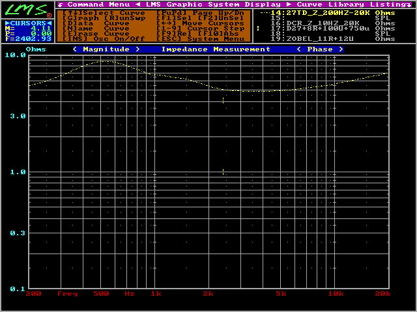Click the F1 Sel F2 UnSel command

200,18
